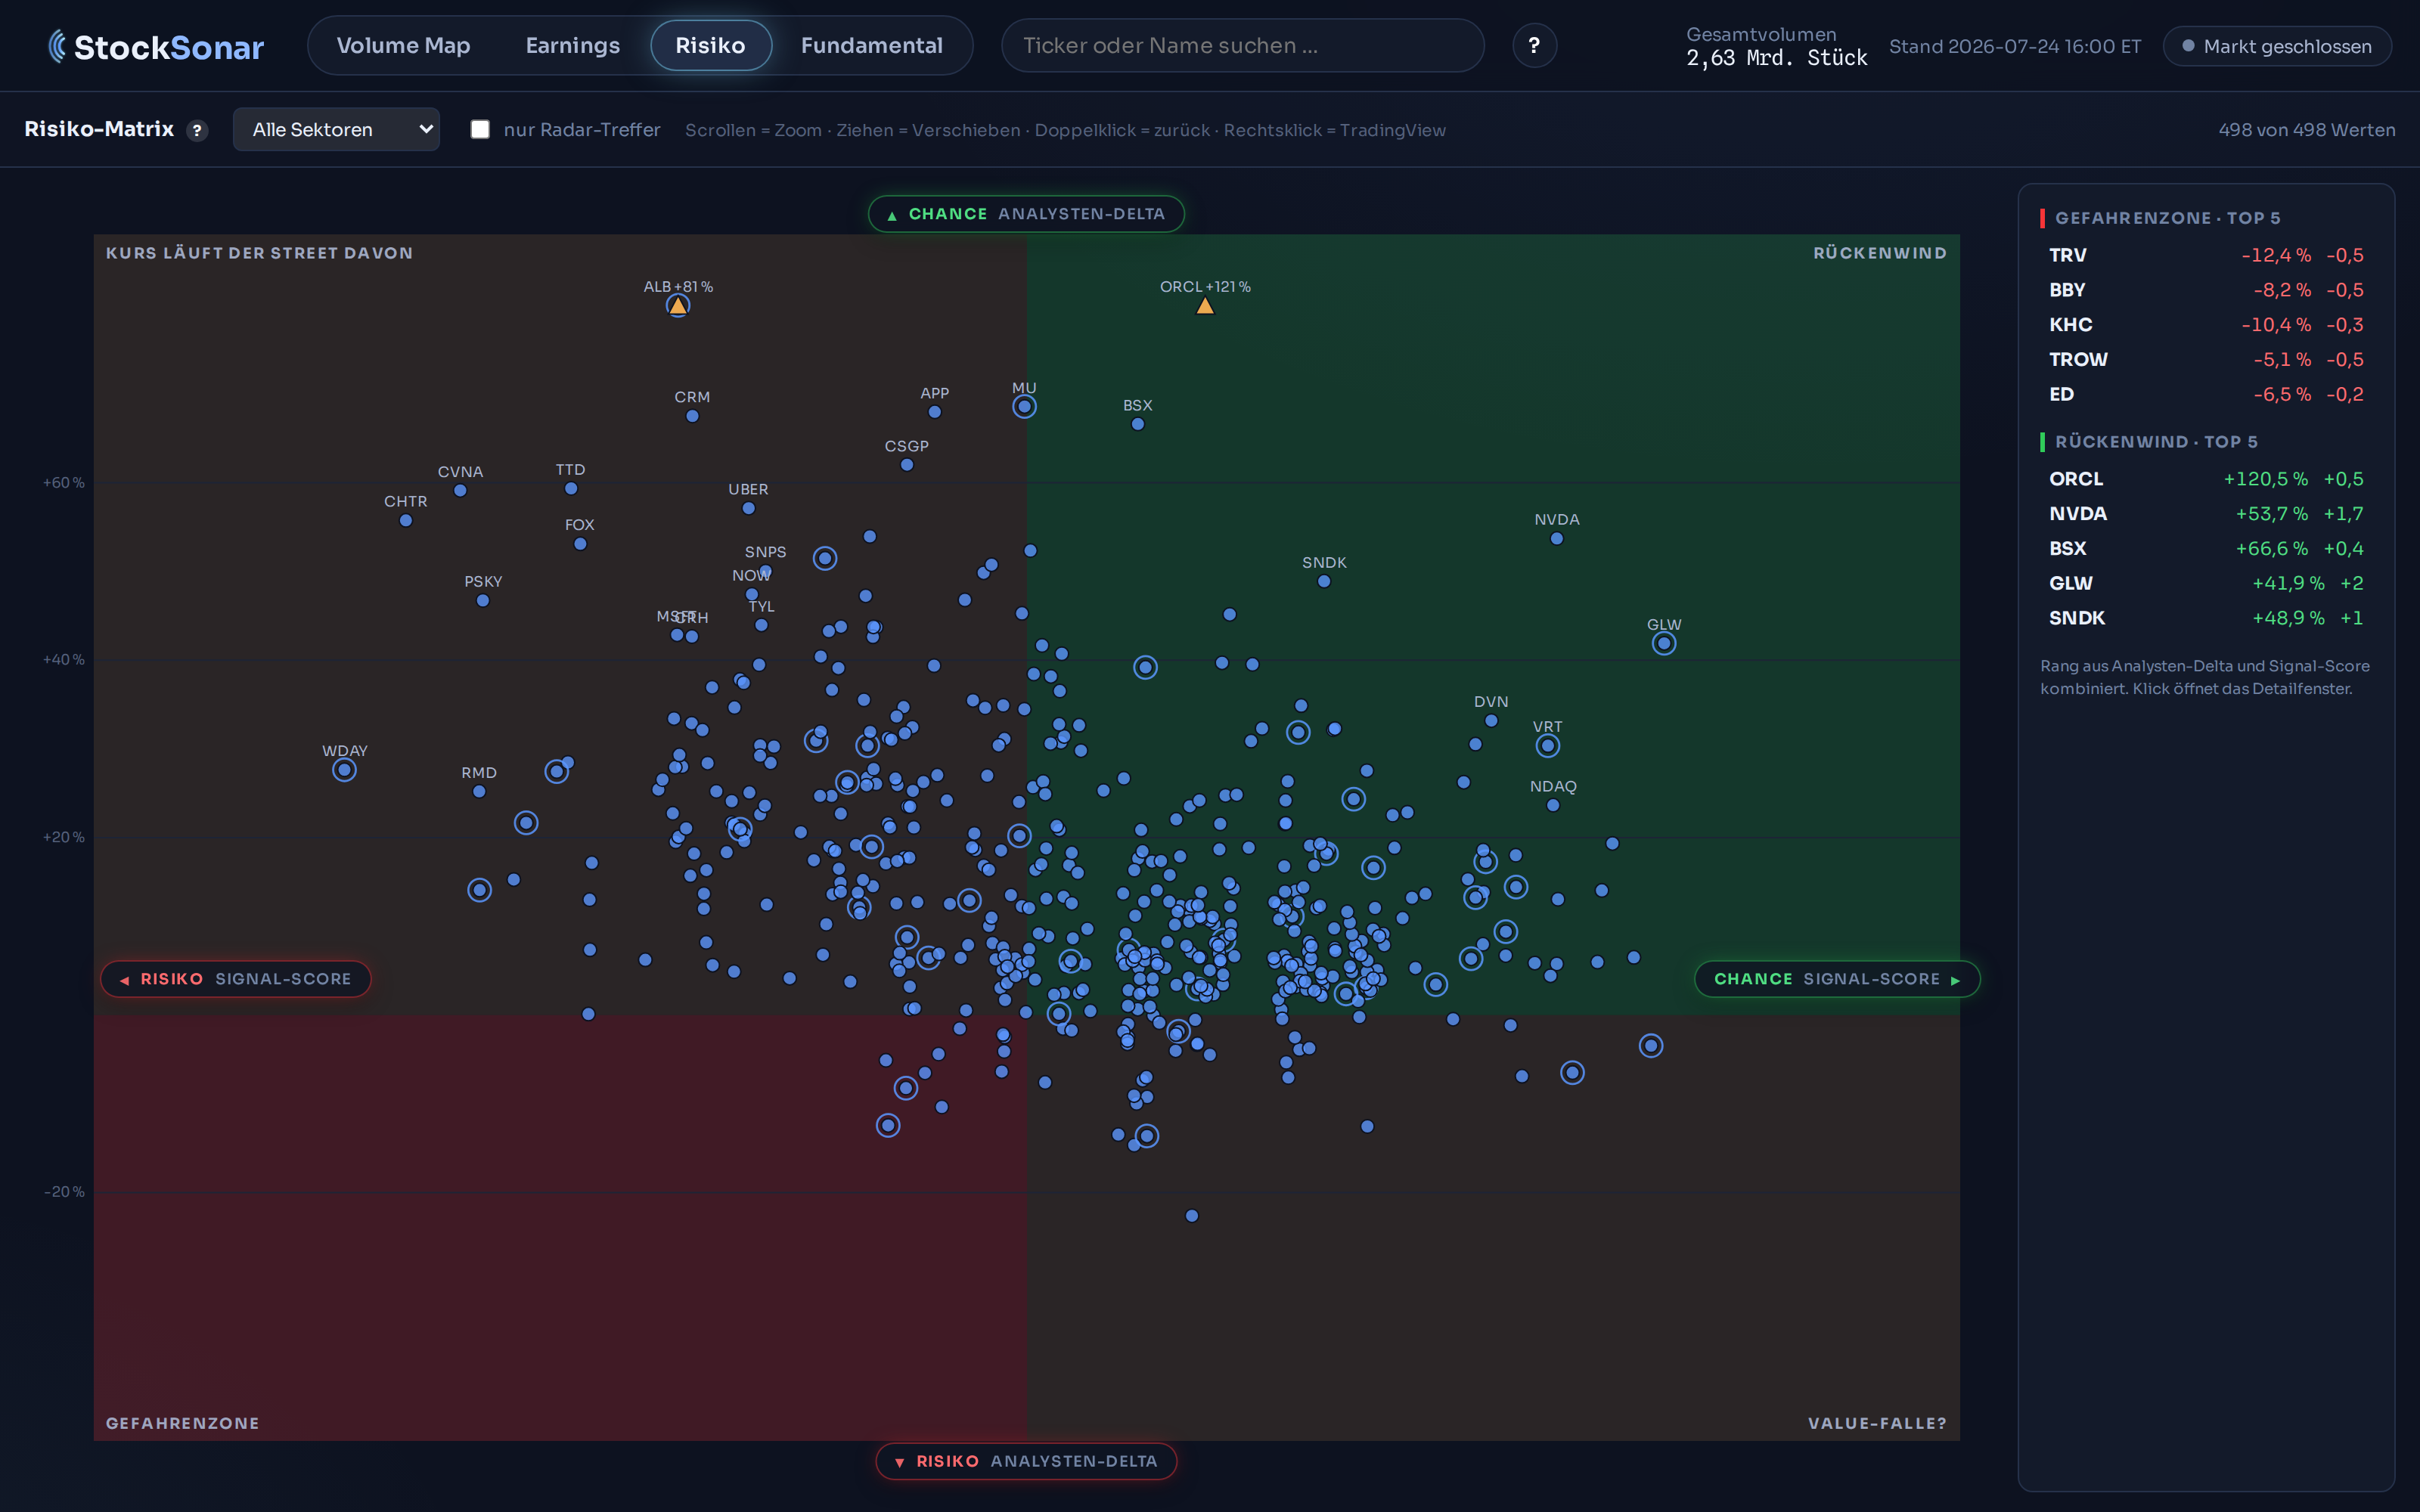Image resolution: width=2420 pixels, height=1512 pixels.
Task: Select the RMD data point
Action: [x=479, y=792]
